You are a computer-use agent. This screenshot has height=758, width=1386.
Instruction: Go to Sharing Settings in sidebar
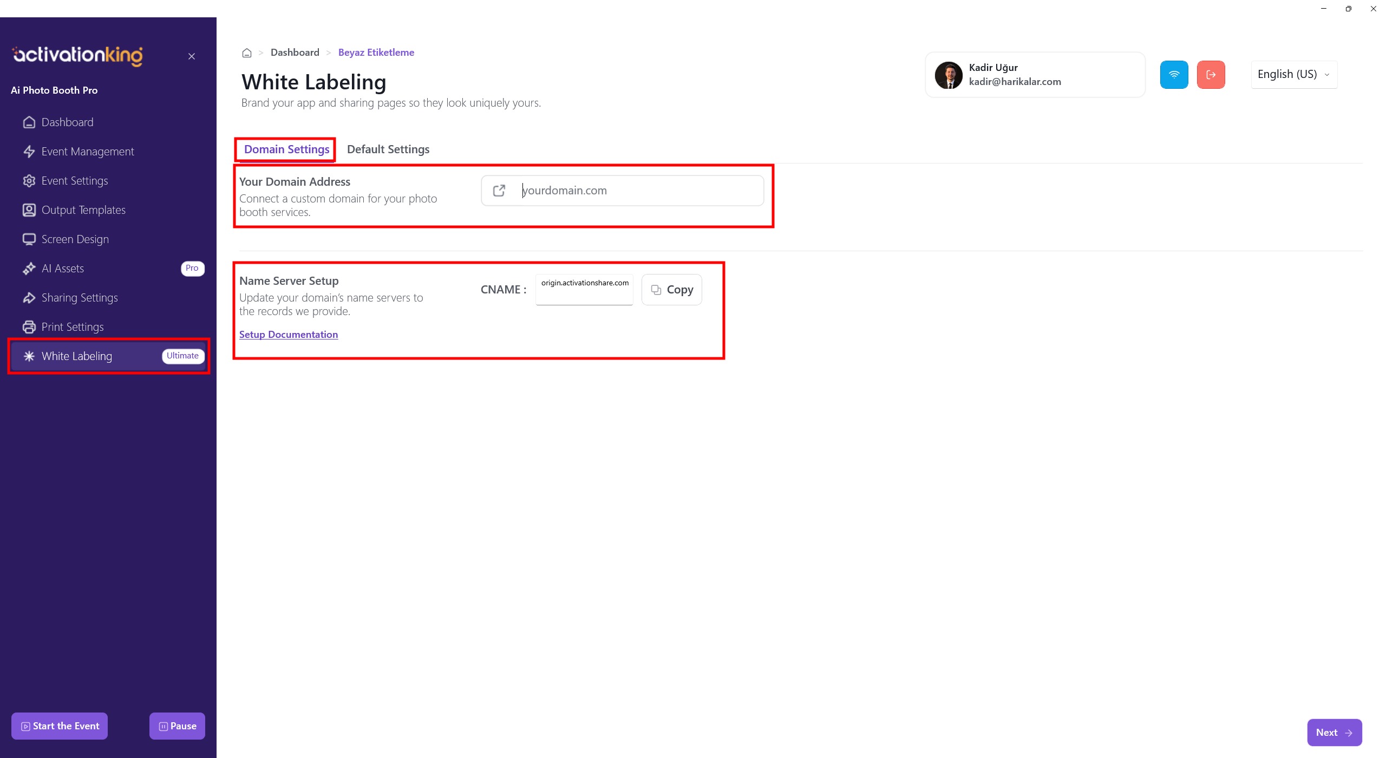pyautogui.click(x=80, y=298)
